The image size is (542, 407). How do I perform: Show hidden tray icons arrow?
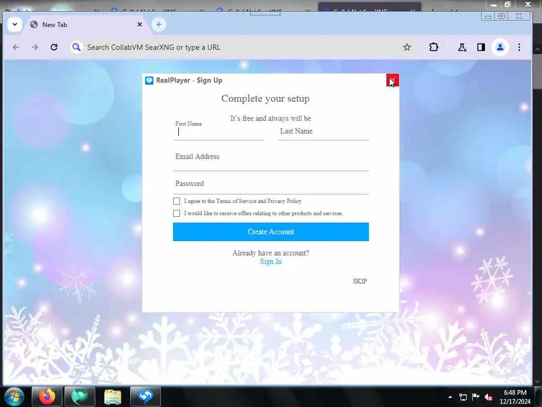point(450,397)
